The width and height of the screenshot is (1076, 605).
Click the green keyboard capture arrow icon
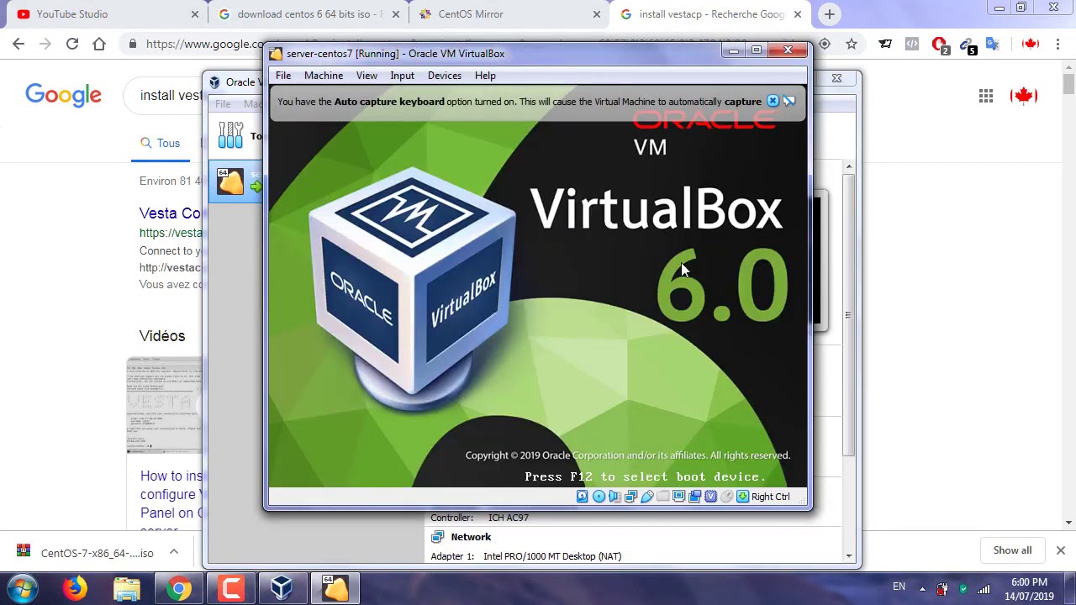pyautogui.click(x=742, y=497)
